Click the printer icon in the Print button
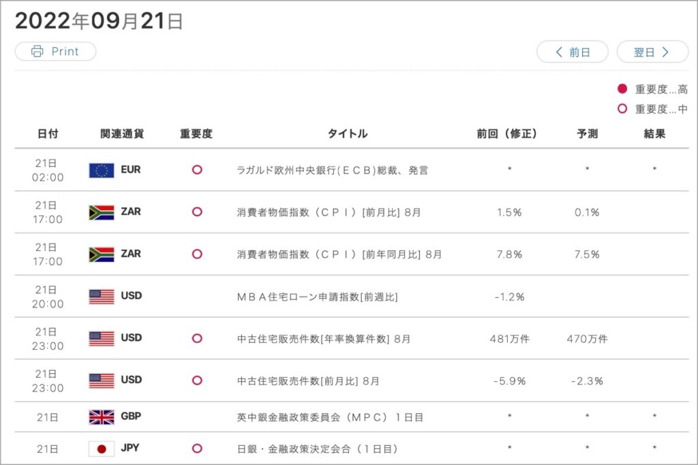The width and height of the screenshot is (698, 465). (x=37, y=51)
